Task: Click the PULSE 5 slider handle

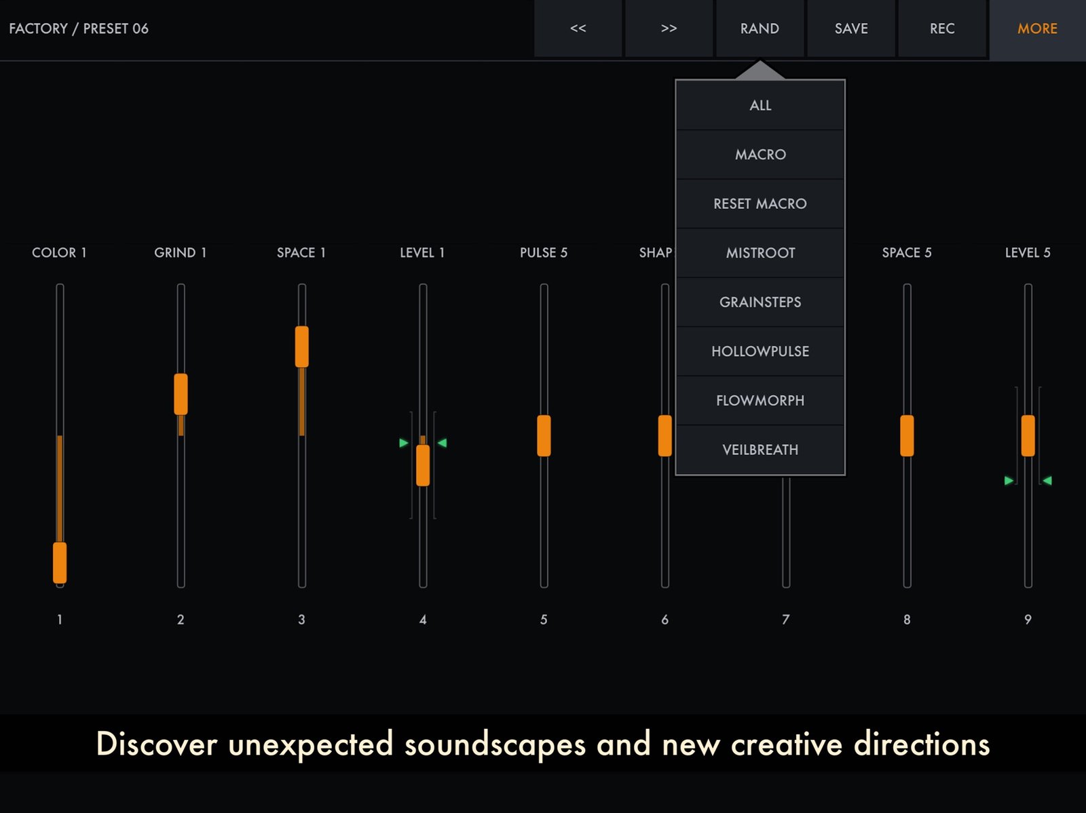Action: pos(544,435)
